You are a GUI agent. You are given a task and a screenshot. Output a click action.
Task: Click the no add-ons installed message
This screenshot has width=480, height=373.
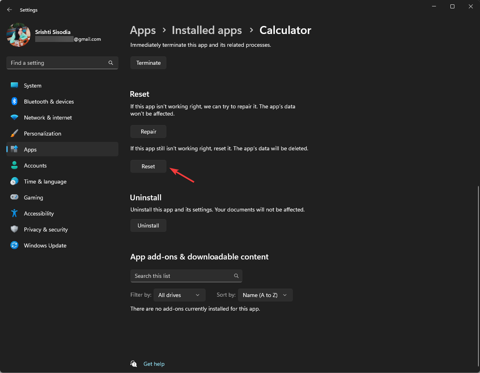[x=195, y=309]
